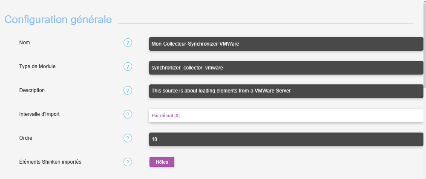Click the Éléments Shinken importés label
This screenshot has width=426, height=179.
[50, 162]
